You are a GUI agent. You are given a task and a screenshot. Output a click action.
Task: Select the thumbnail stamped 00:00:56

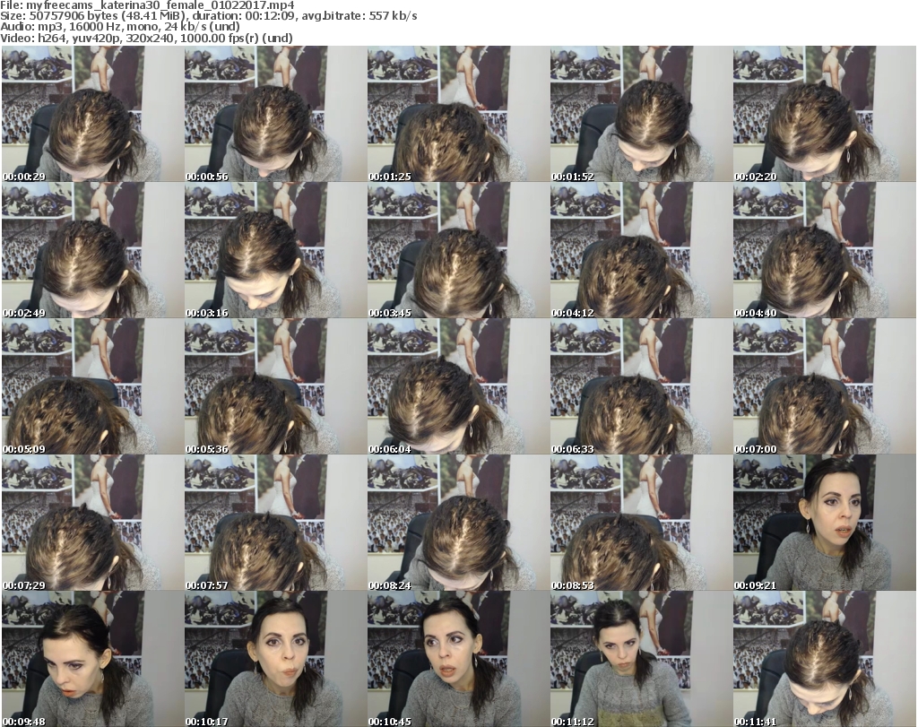click(276, 114)
